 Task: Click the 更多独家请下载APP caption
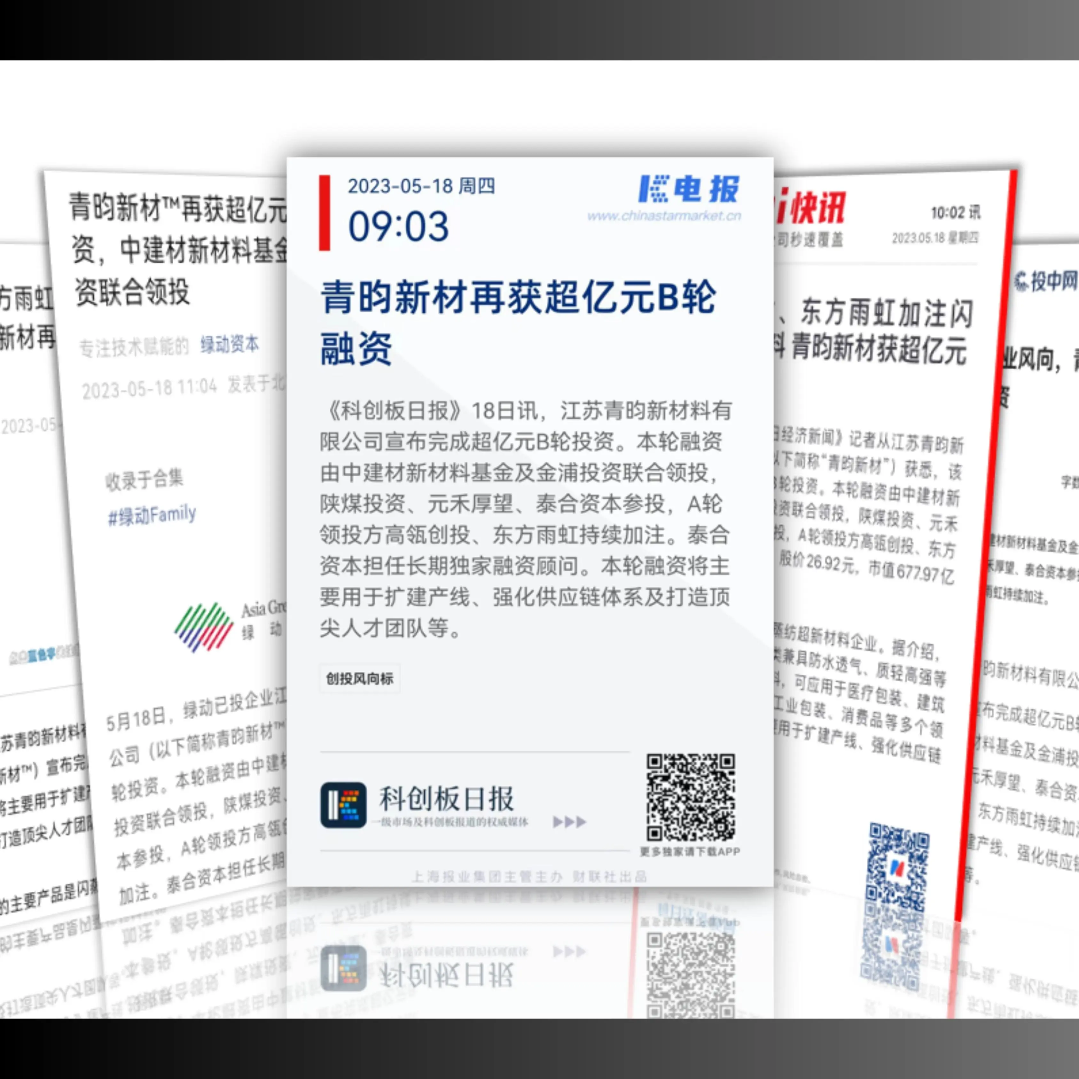[x=690, y=852]
